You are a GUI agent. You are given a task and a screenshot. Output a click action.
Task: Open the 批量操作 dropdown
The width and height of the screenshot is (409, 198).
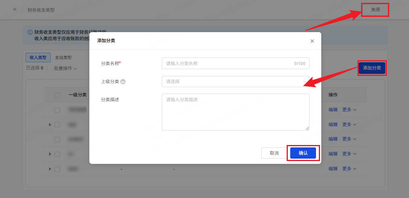coord(65,68)
